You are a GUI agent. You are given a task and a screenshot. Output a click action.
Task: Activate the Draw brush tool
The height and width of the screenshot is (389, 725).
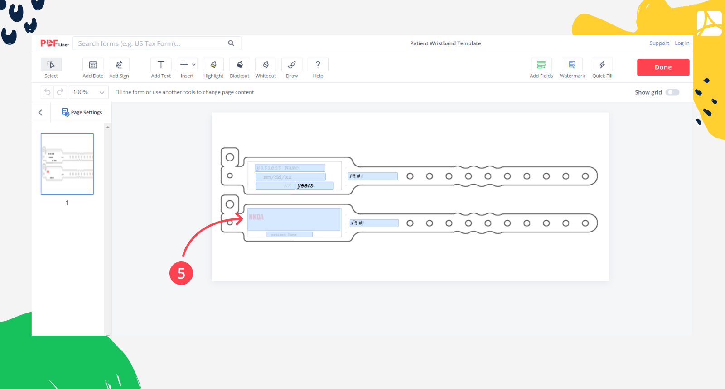point(292,65)
